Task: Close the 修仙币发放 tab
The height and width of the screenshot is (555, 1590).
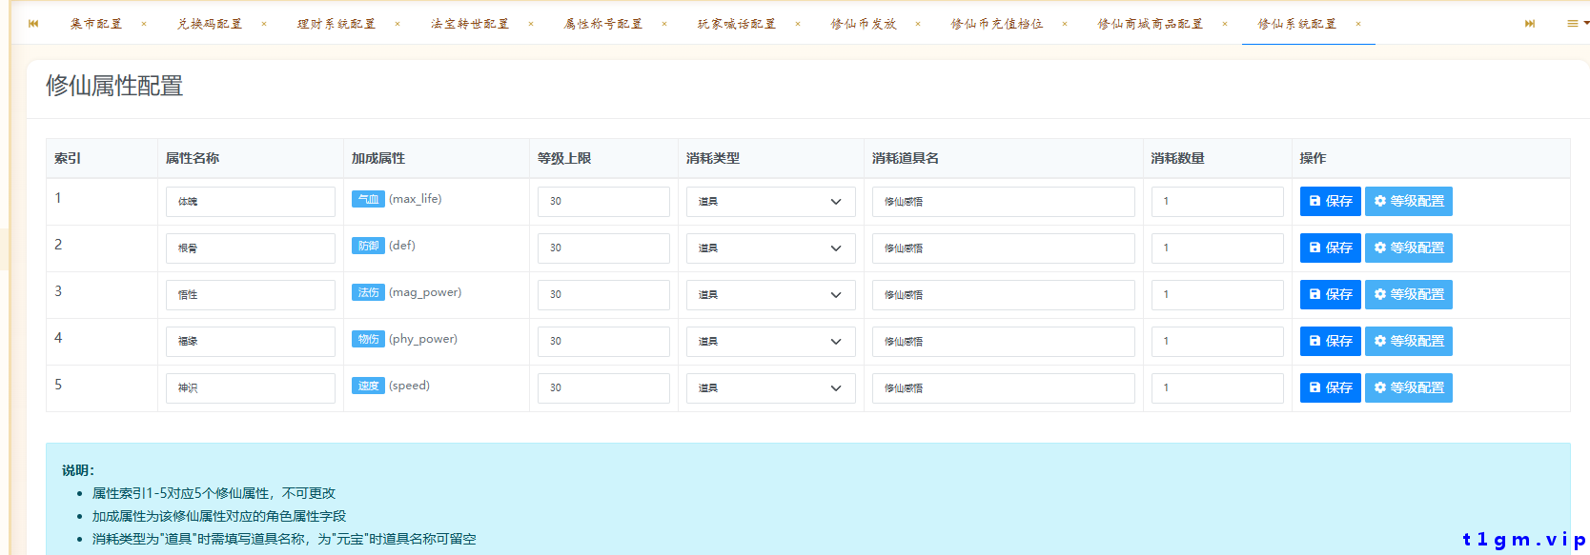Action: (x=918, y=24)
